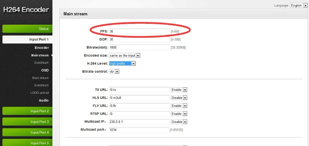Click the Multicast port input field

[x=139, y=130]
